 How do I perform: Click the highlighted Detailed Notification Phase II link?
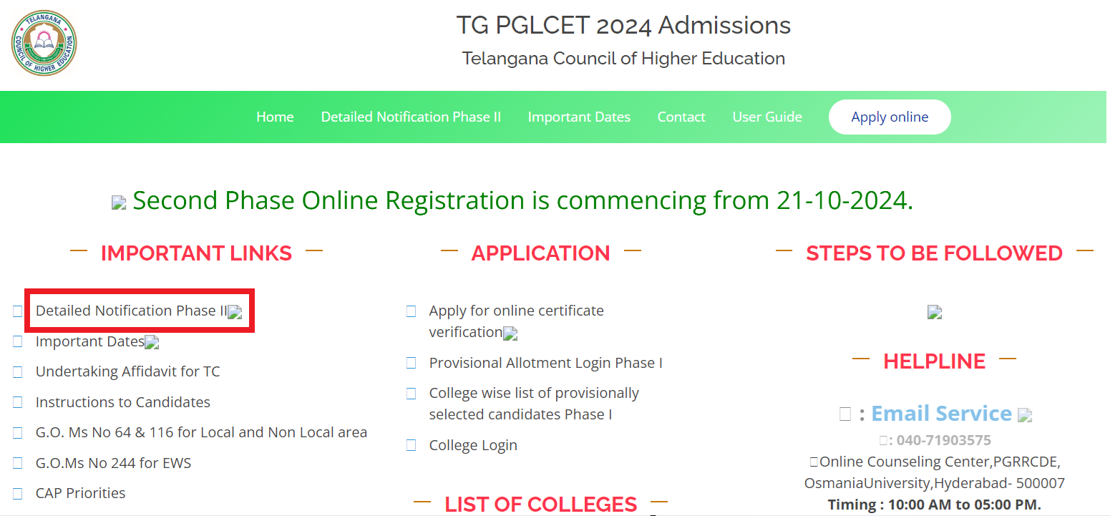132,311
